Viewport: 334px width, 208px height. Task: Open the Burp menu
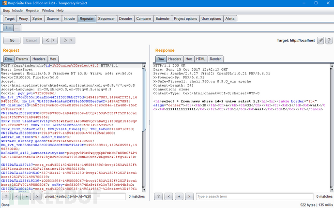click(6, 11)
